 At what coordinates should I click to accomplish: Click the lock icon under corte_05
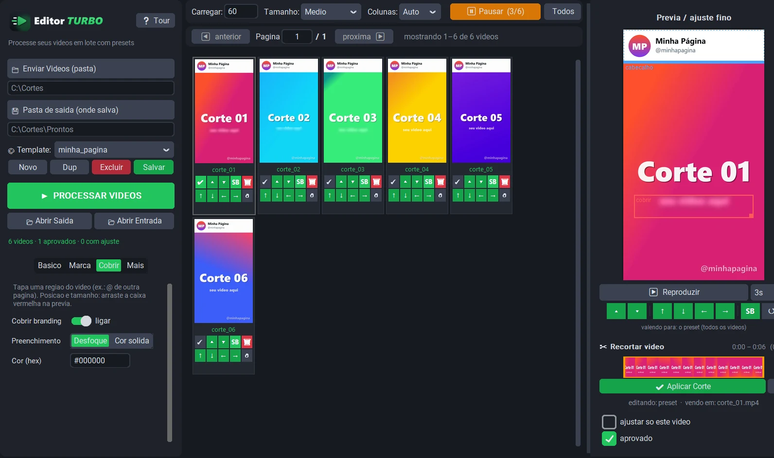point(504,196)
